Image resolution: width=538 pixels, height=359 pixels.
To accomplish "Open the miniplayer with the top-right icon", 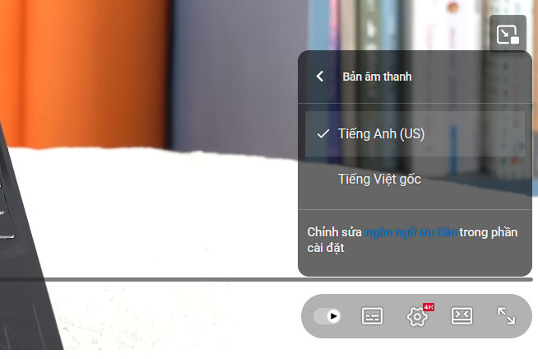I will point(508,34).
